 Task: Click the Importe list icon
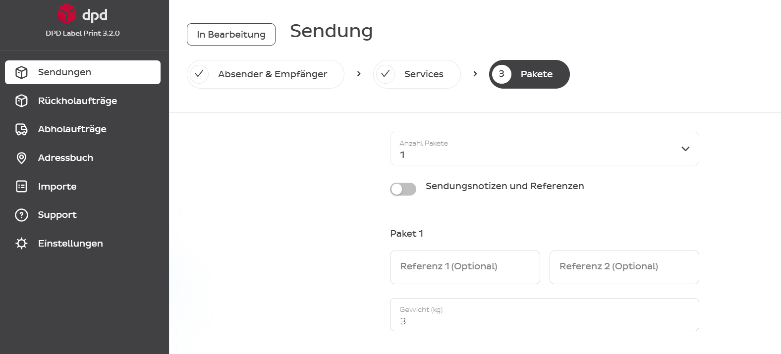coord(21,187)
